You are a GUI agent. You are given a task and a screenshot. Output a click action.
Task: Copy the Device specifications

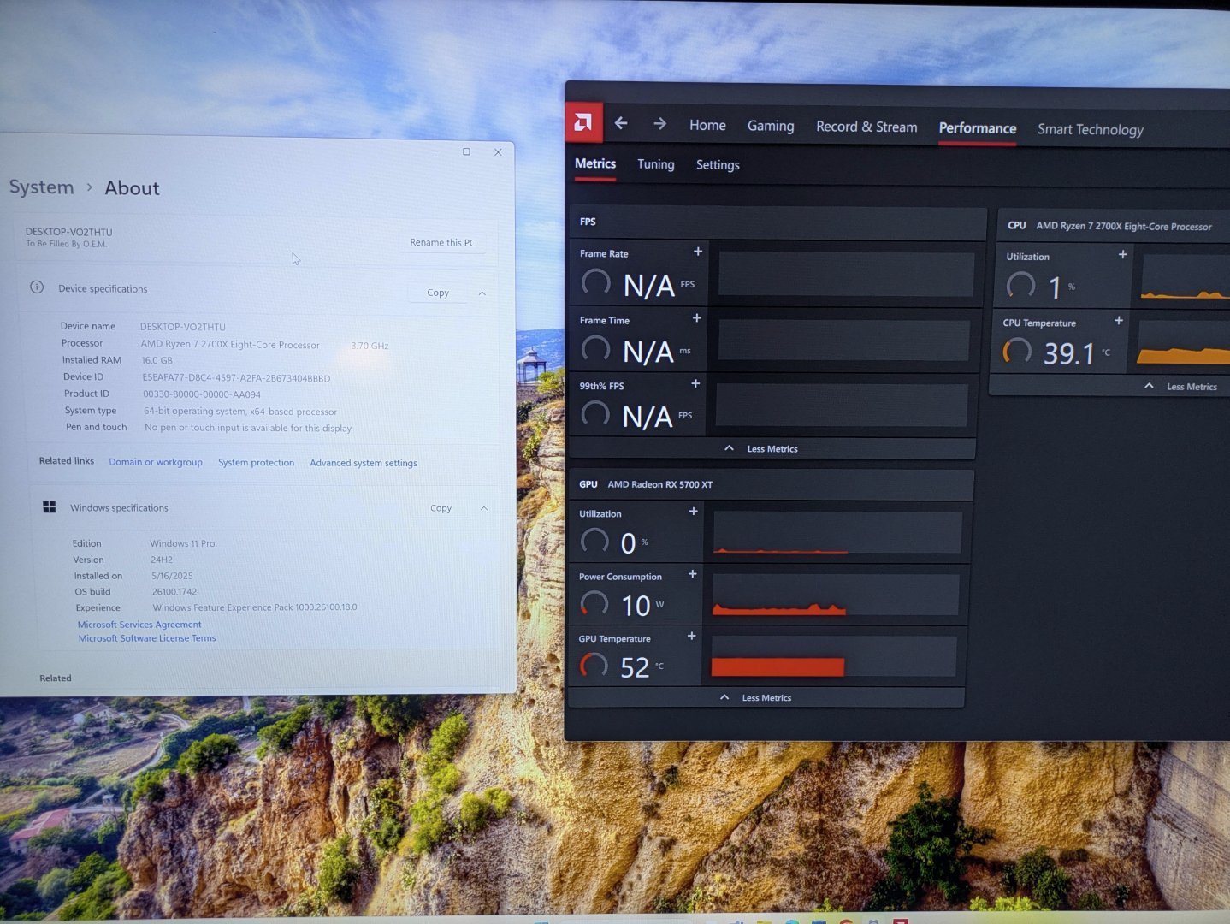(438, 293)
